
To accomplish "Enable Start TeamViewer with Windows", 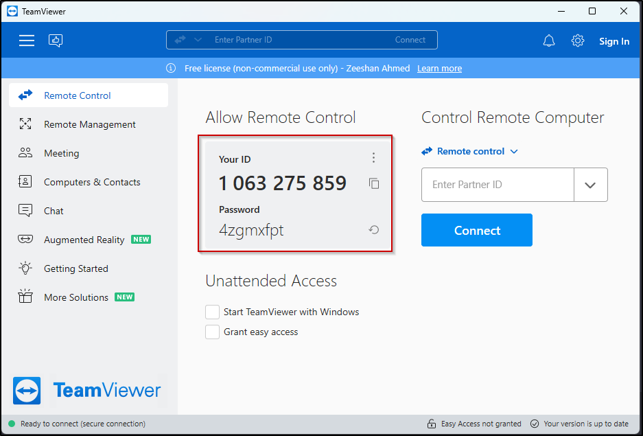I will pos(213,312).
